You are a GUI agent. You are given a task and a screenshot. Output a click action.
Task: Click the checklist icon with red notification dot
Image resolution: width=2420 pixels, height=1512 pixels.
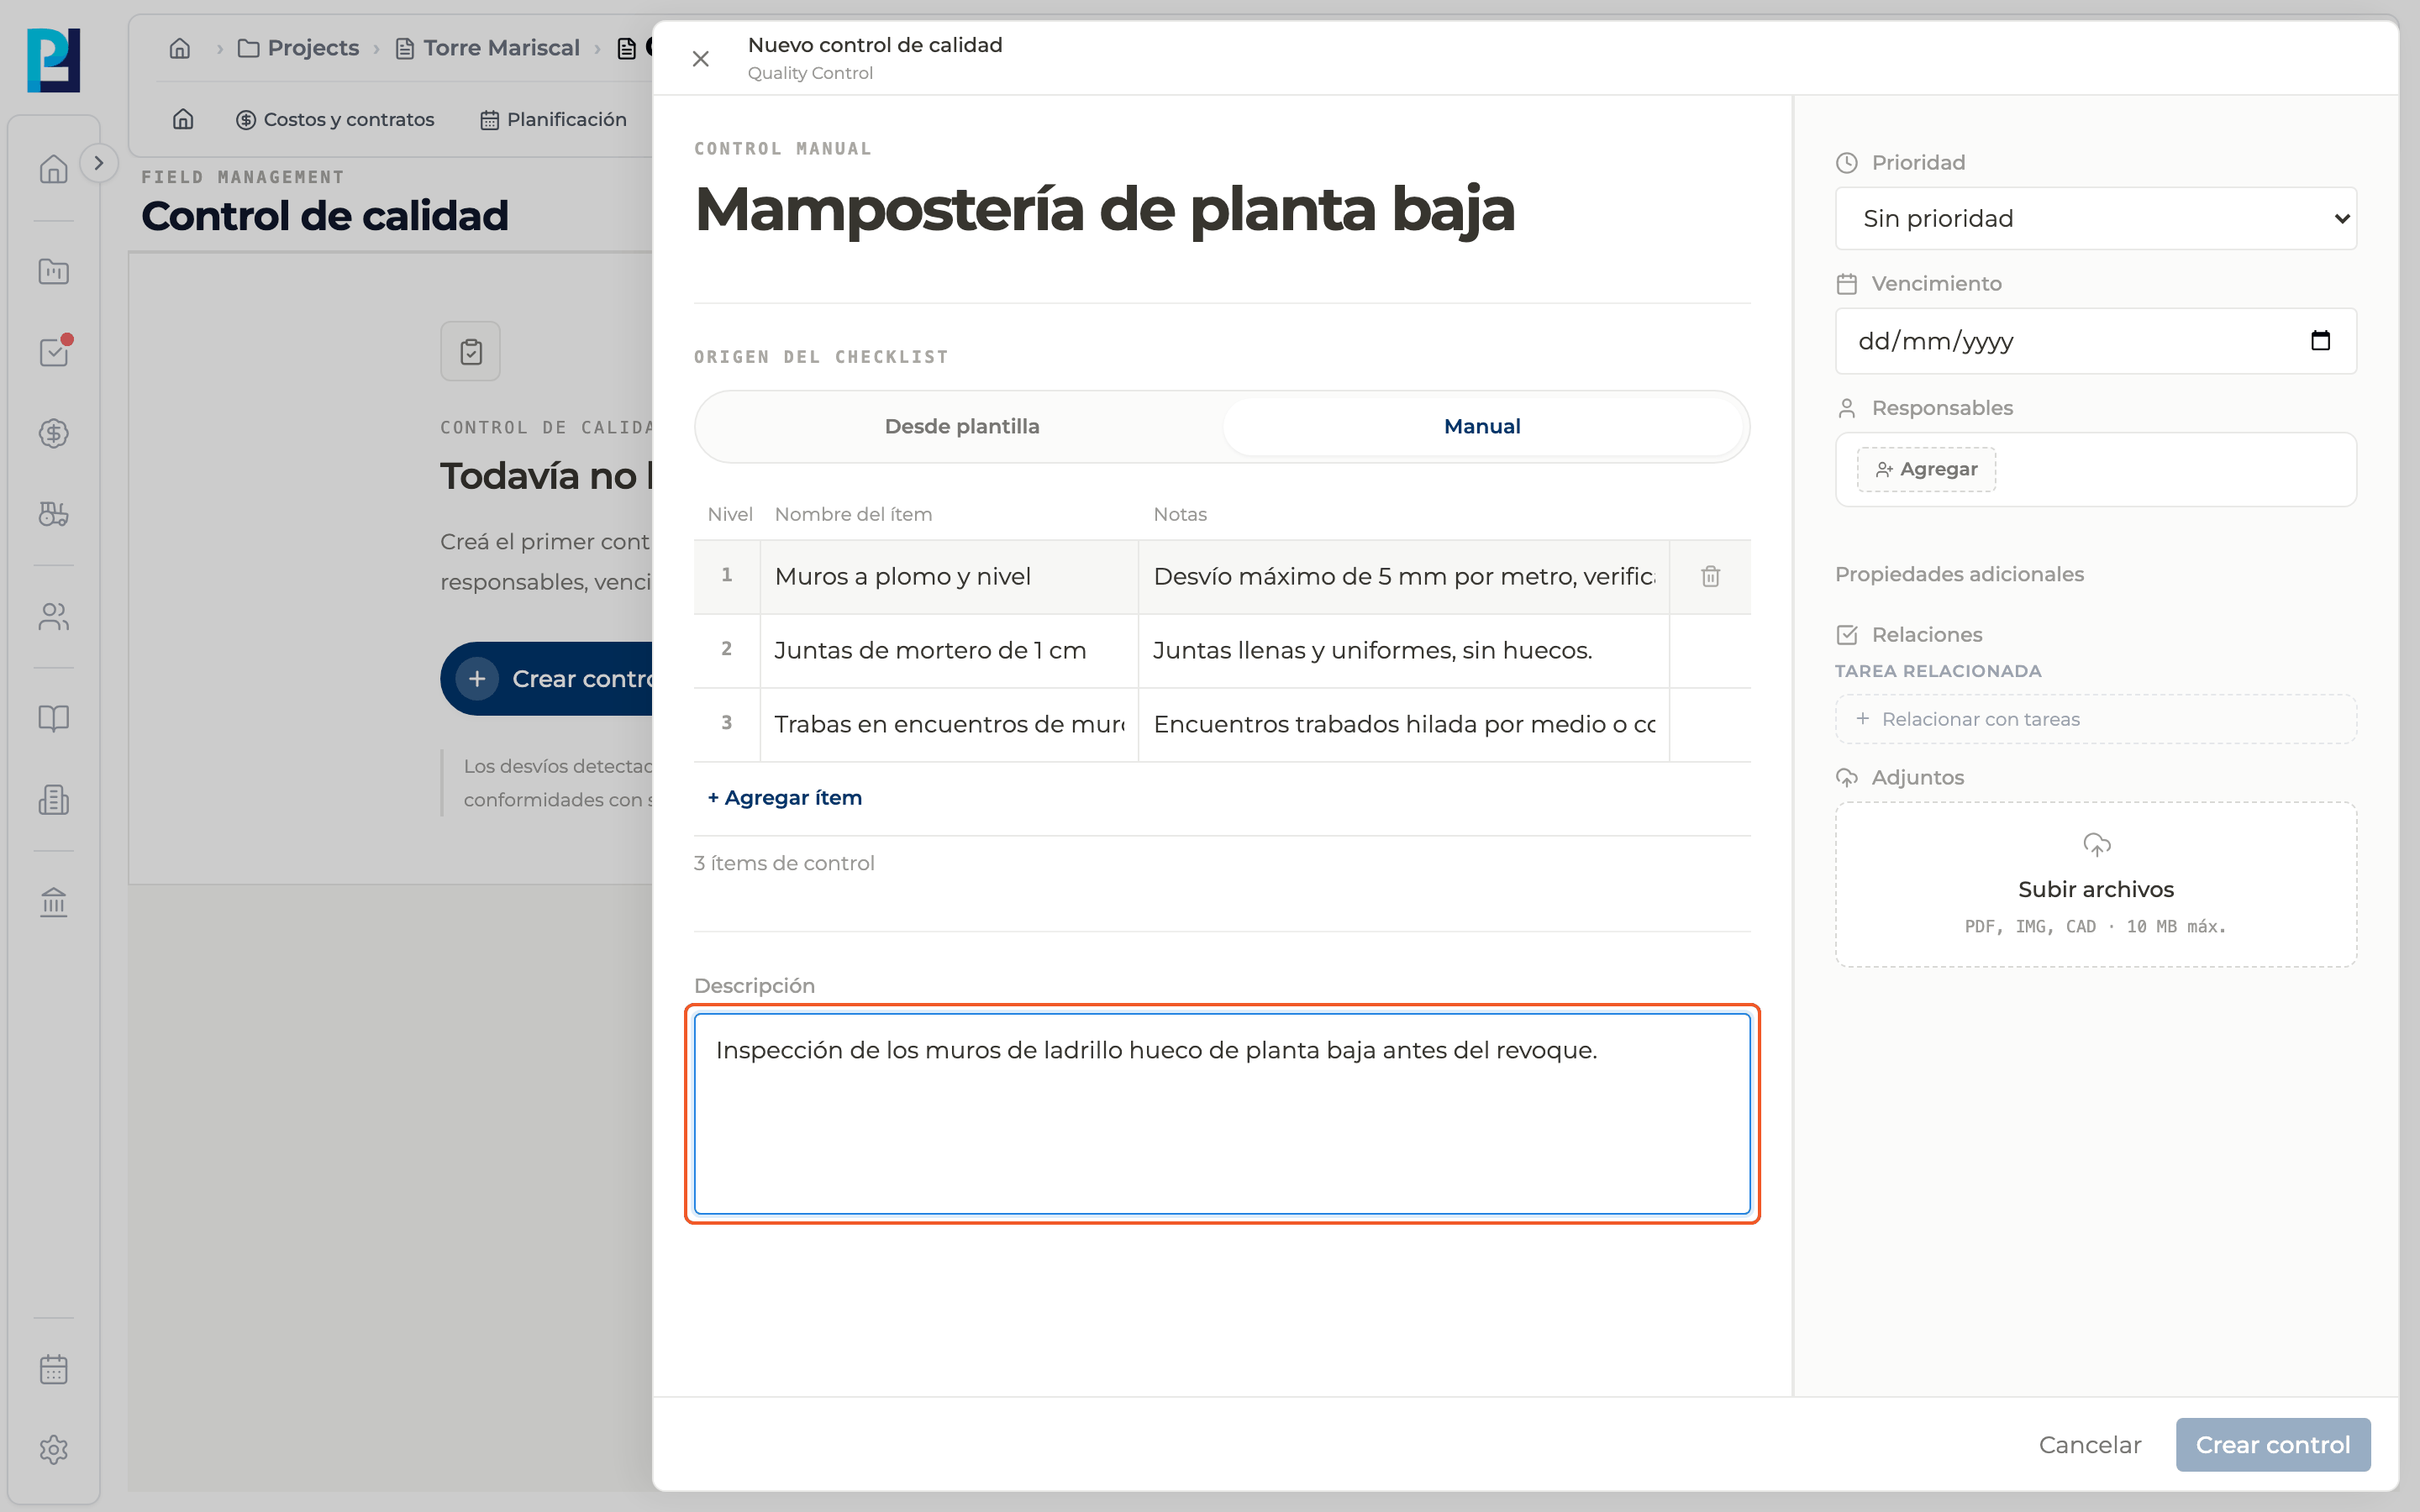54,352
